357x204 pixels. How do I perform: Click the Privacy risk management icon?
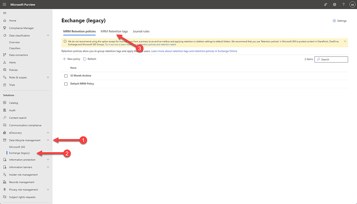pyautogui.click(x=4, y=189)
